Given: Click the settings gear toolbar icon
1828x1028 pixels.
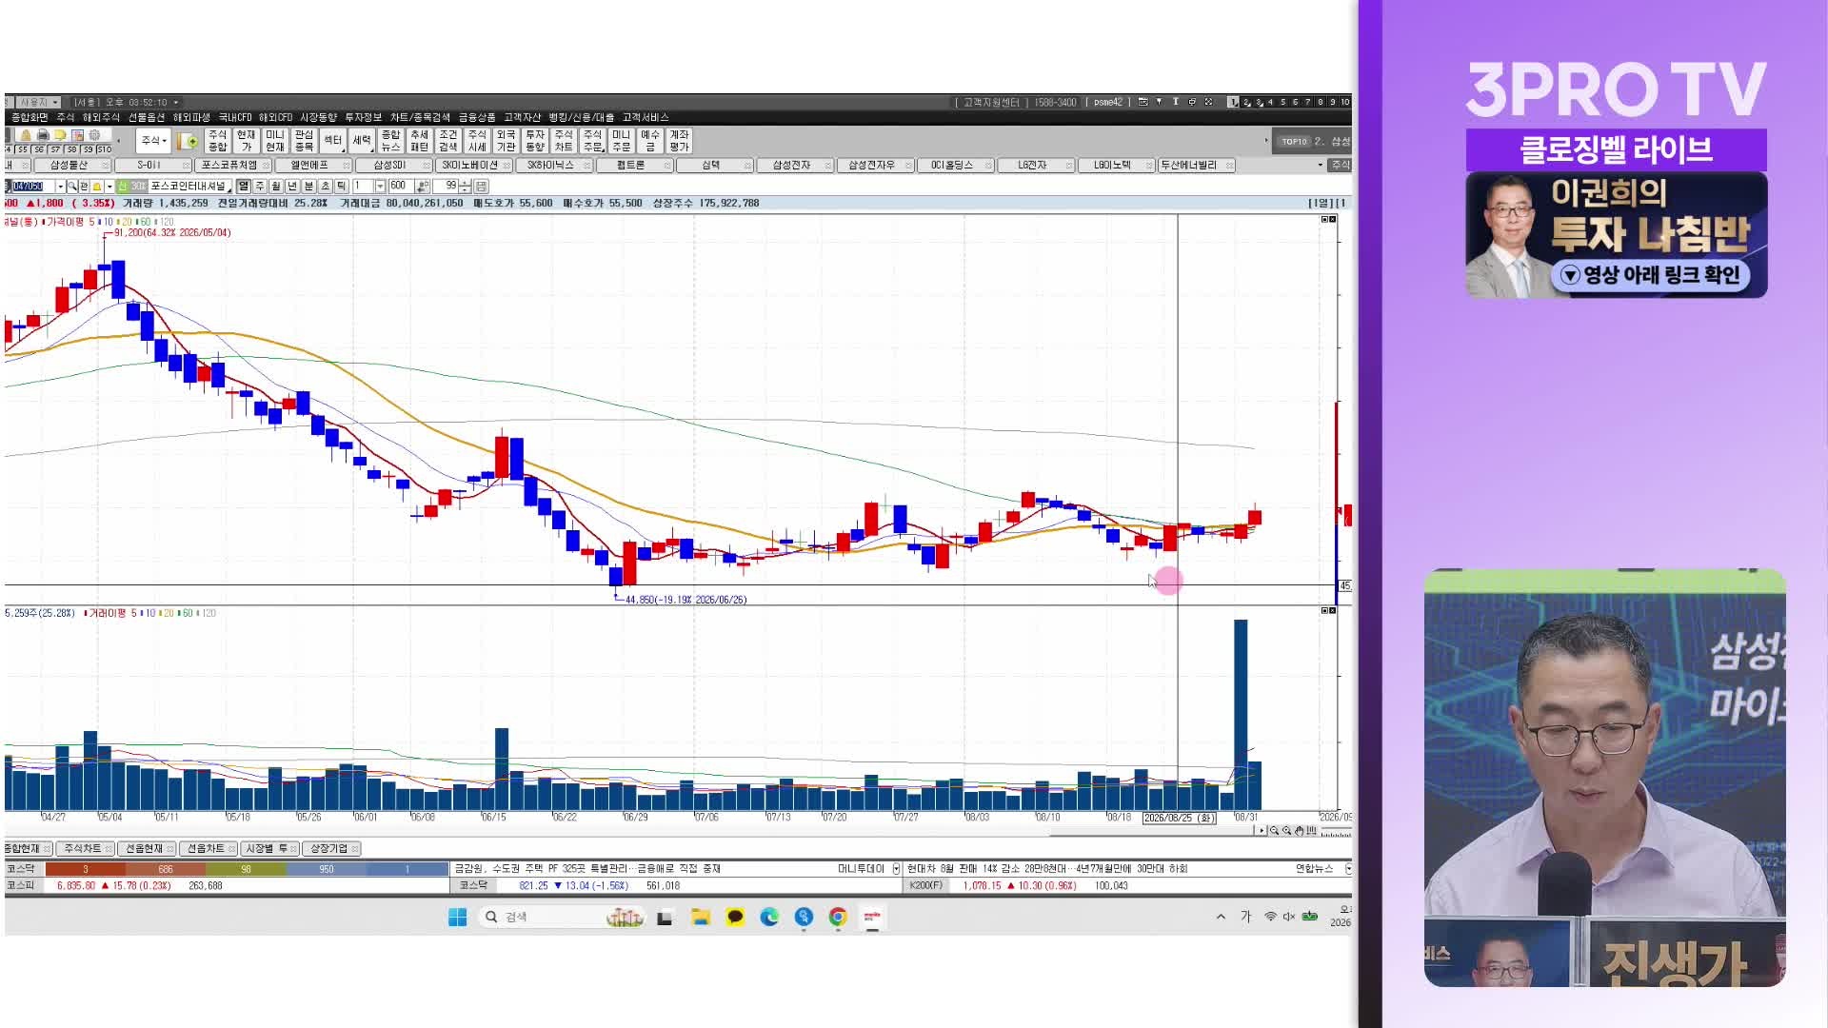Looking at the screenshot, I should tap(94, 135).
